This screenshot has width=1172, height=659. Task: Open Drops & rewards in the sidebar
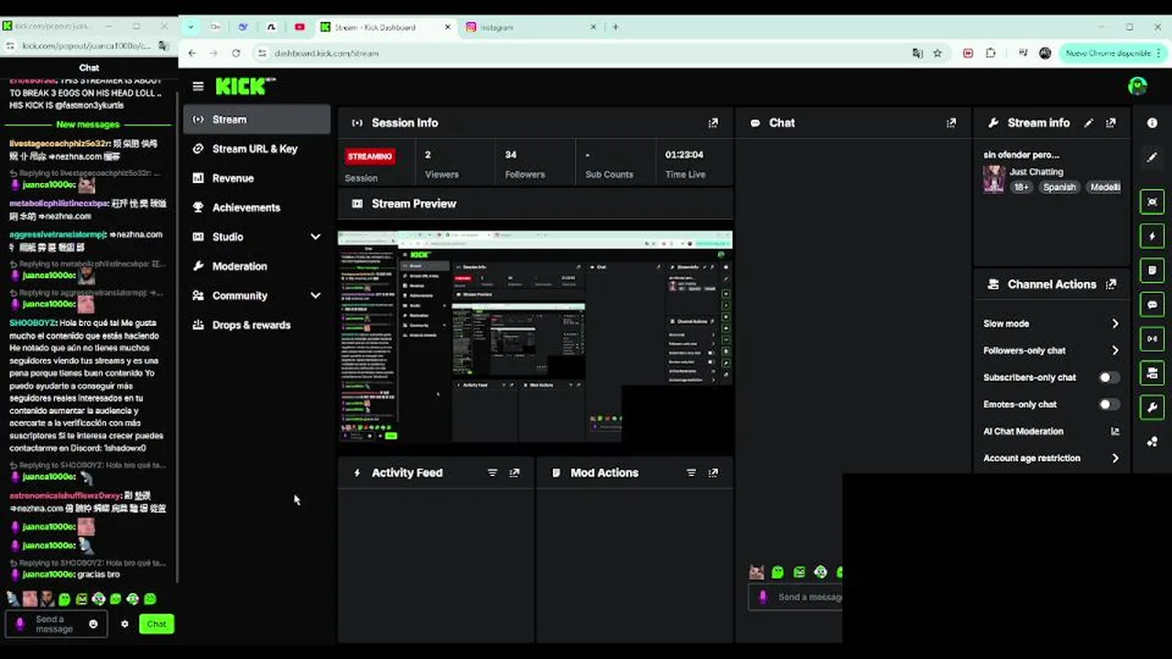256,325
